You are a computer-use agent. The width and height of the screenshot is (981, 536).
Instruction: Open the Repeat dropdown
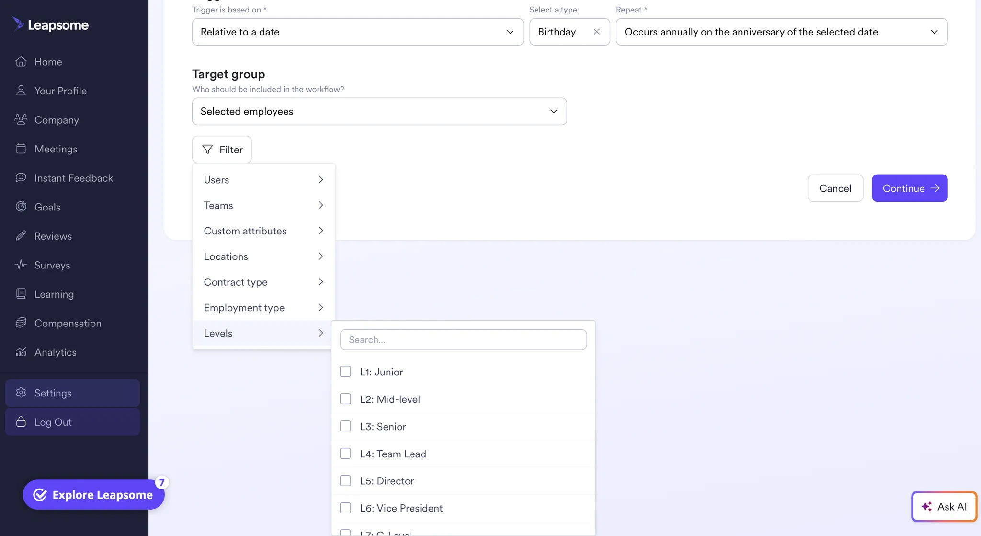pyautogui.click(x=781, y=32)
